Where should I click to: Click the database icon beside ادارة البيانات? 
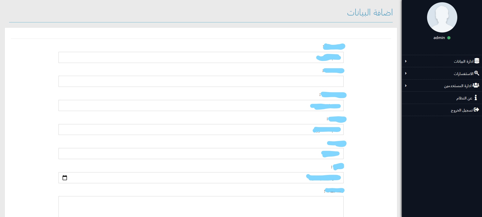[477, 61]
